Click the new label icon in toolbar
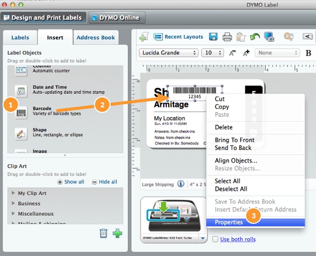Screen dimensions: 316x256 [x=144, y=37]
